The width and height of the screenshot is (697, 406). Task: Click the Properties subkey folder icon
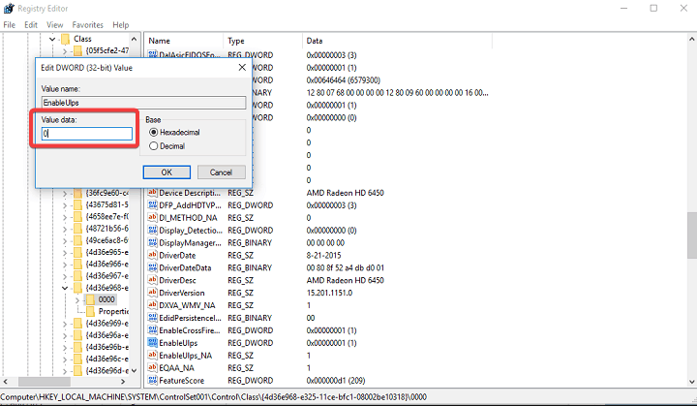pos(90,311)
